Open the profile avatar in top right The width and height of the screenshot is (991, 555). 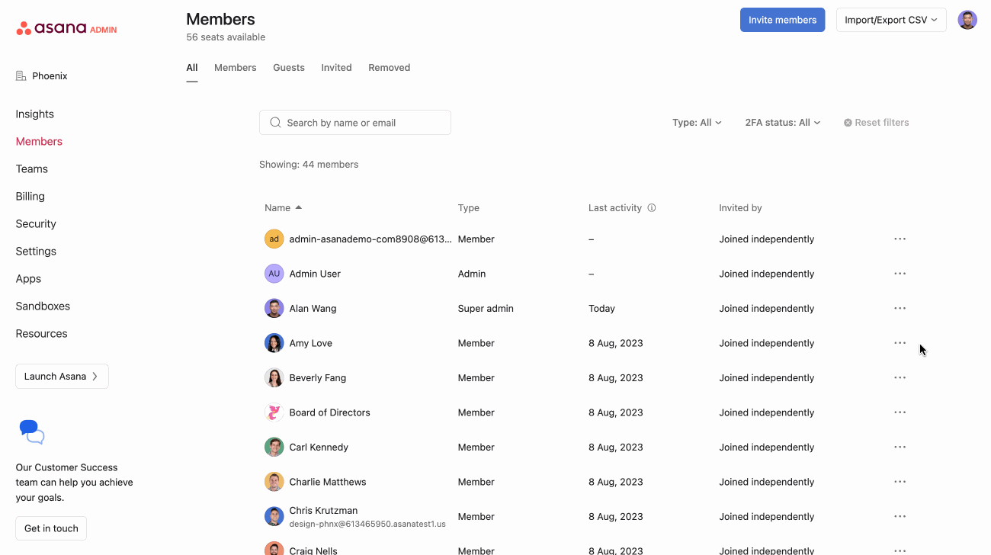967,20
